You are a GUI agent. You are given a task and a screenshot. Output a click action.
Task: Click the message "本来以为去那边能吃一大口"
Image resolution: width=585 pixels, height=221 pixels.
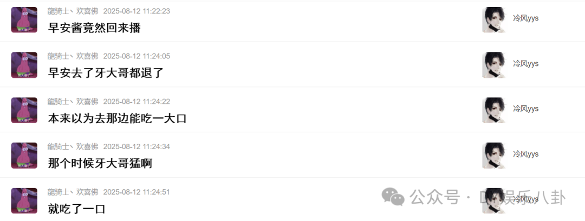(117, 118)
